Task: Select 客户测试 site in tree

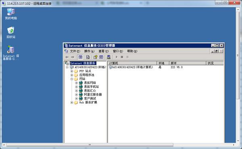Action: coord(90,98)
